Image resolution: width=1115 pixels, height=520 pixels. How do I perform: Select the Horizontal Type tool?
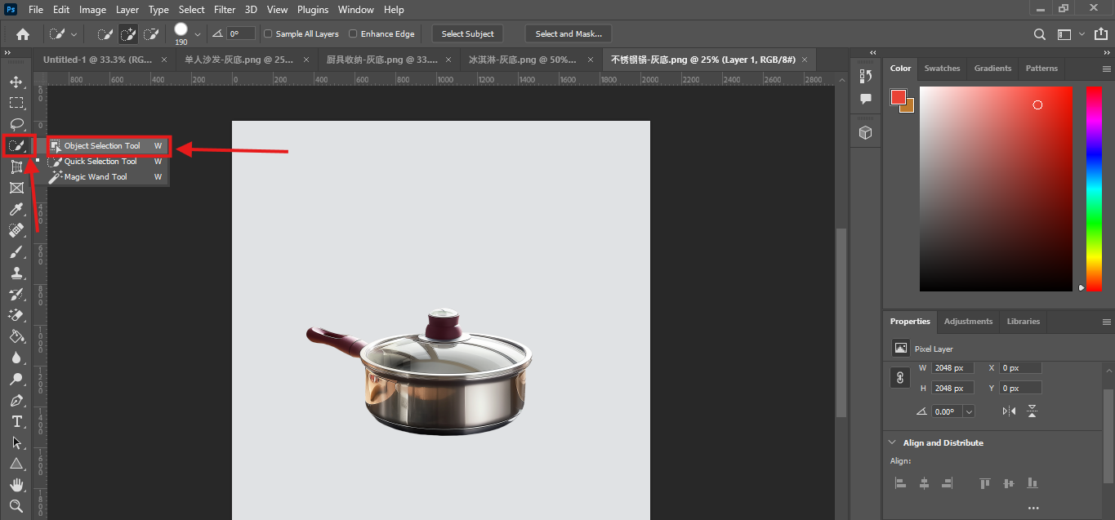coord(16,421)
